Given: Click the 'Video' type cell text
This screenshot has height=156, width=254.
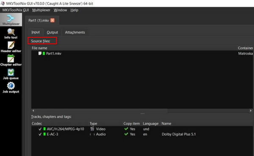Looking at the screenshot, I should 101,129.
